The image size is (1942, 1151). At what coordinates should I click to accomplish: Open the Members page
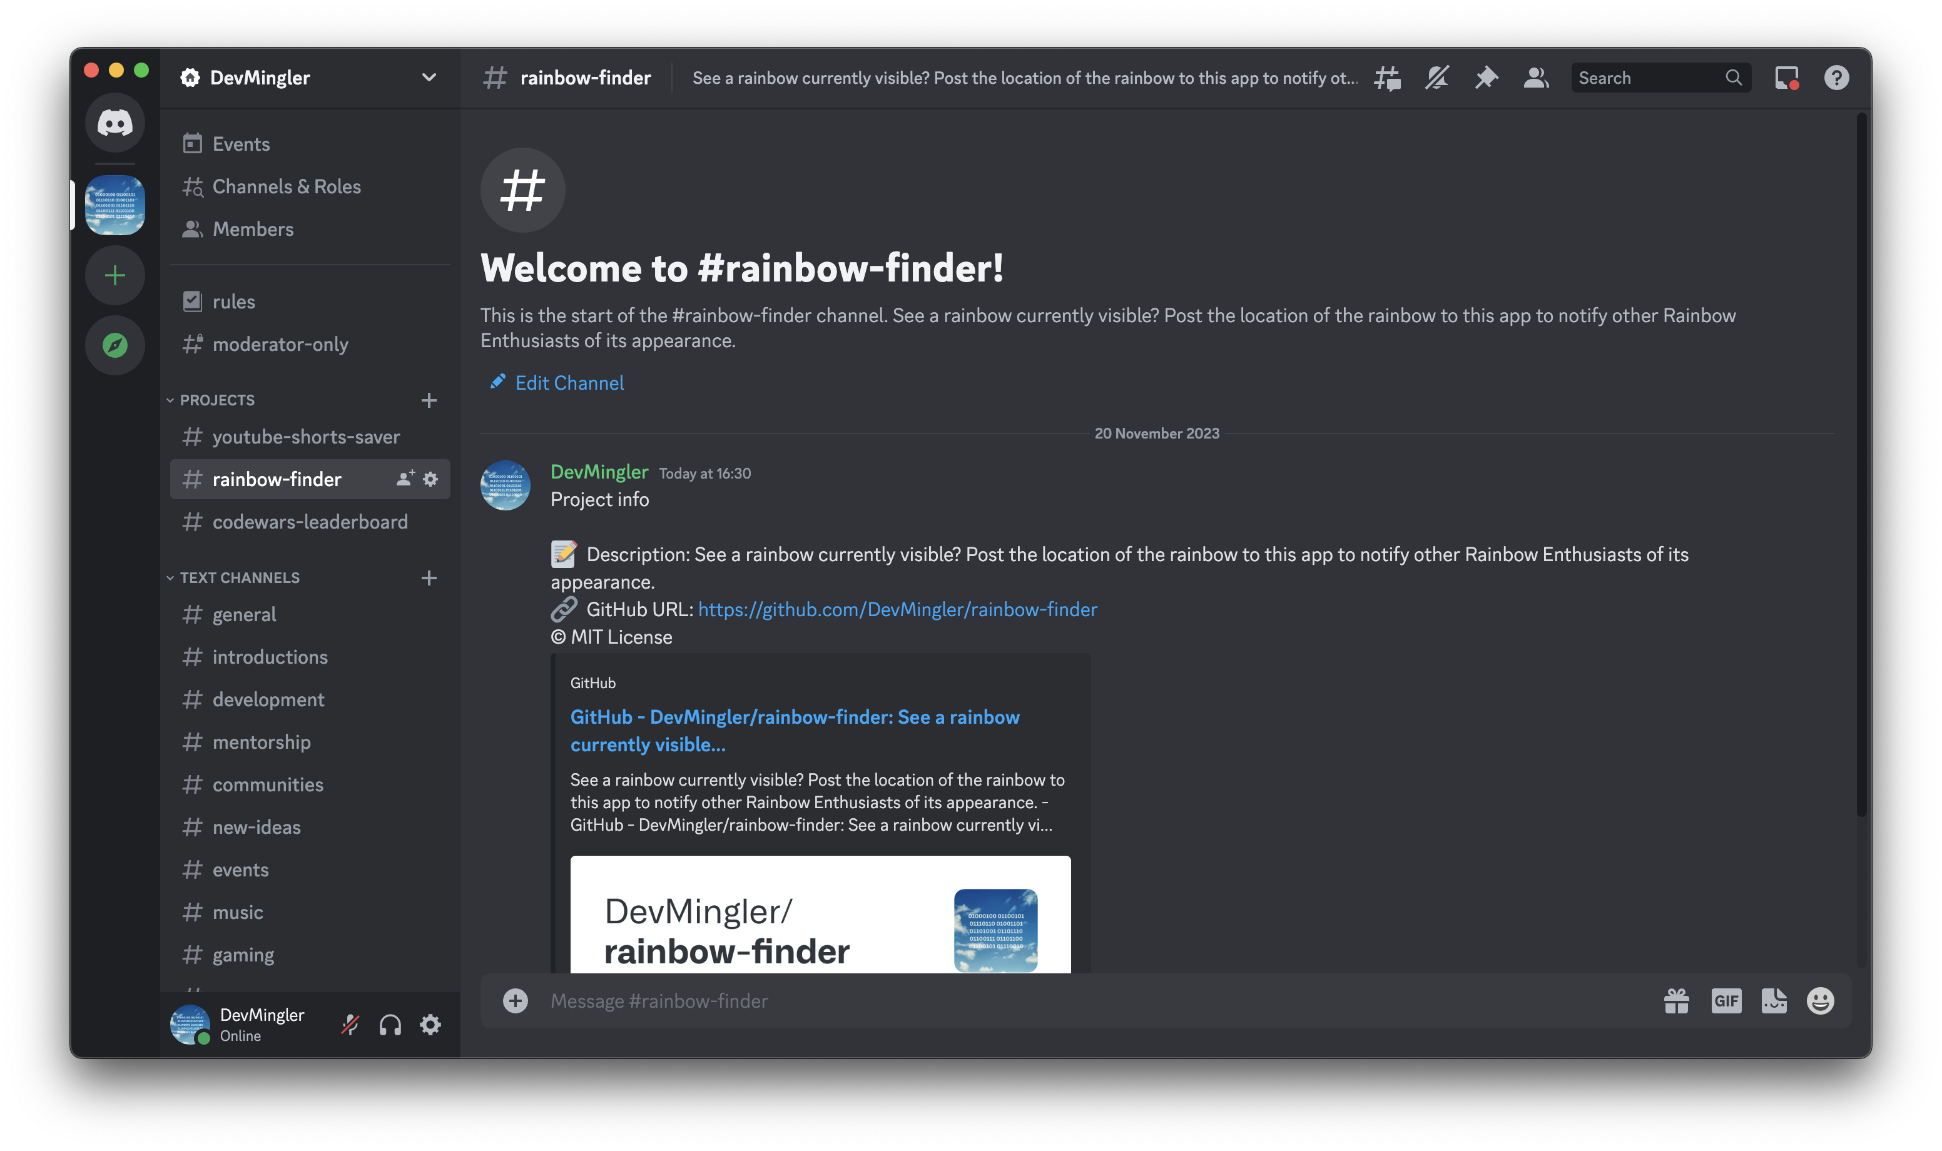(310, 230)
